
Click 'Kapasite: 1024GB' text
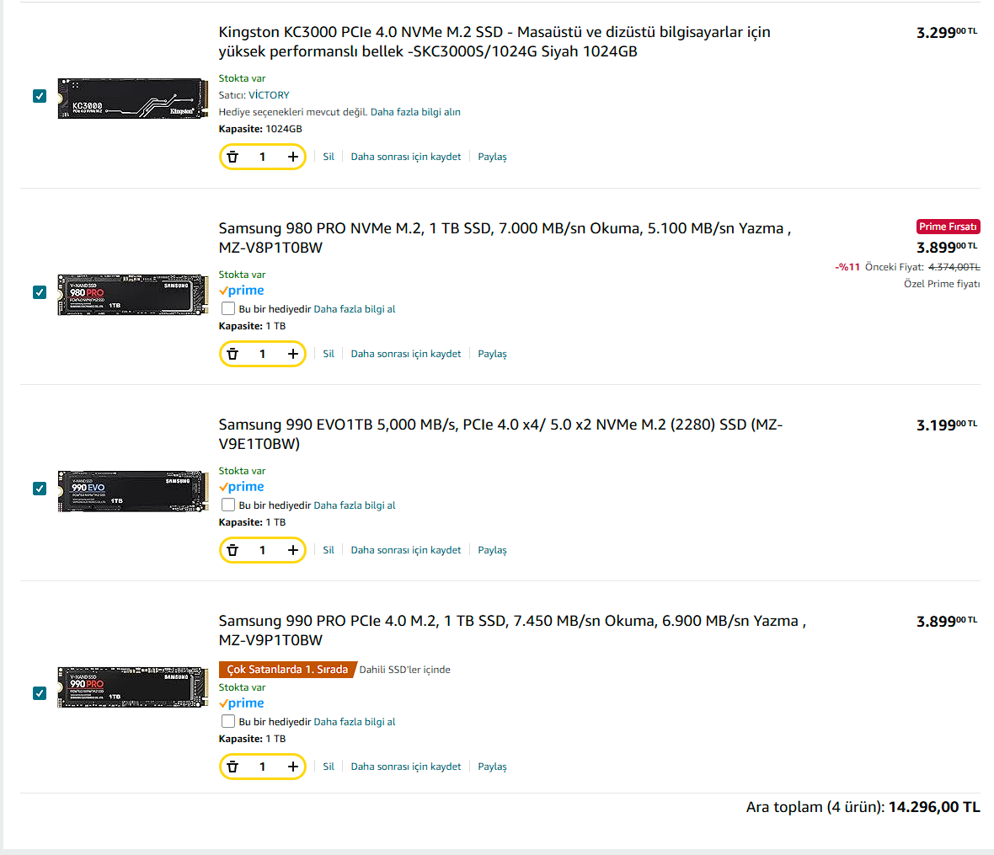[x=260, y=129]
